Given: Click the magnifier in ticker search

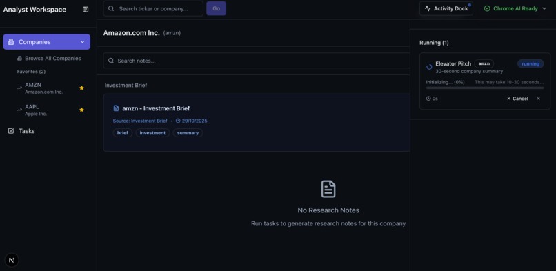Looking at the screenshot, I should coord(111,8).
